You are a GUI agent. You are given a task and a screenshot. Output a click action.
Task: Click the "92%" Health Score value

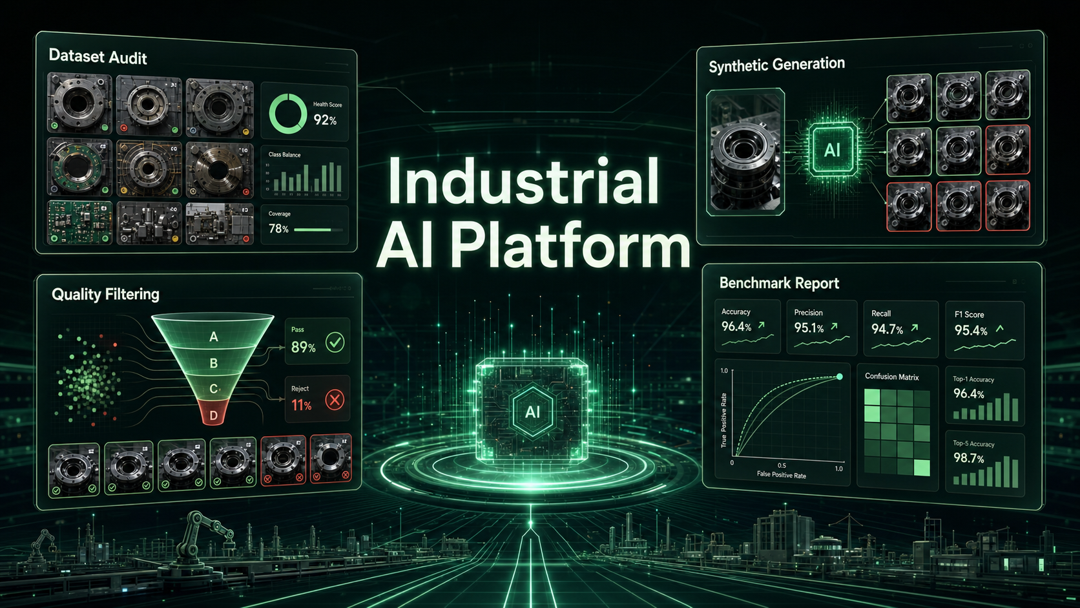pyautogui.click(x=325, y=120)
